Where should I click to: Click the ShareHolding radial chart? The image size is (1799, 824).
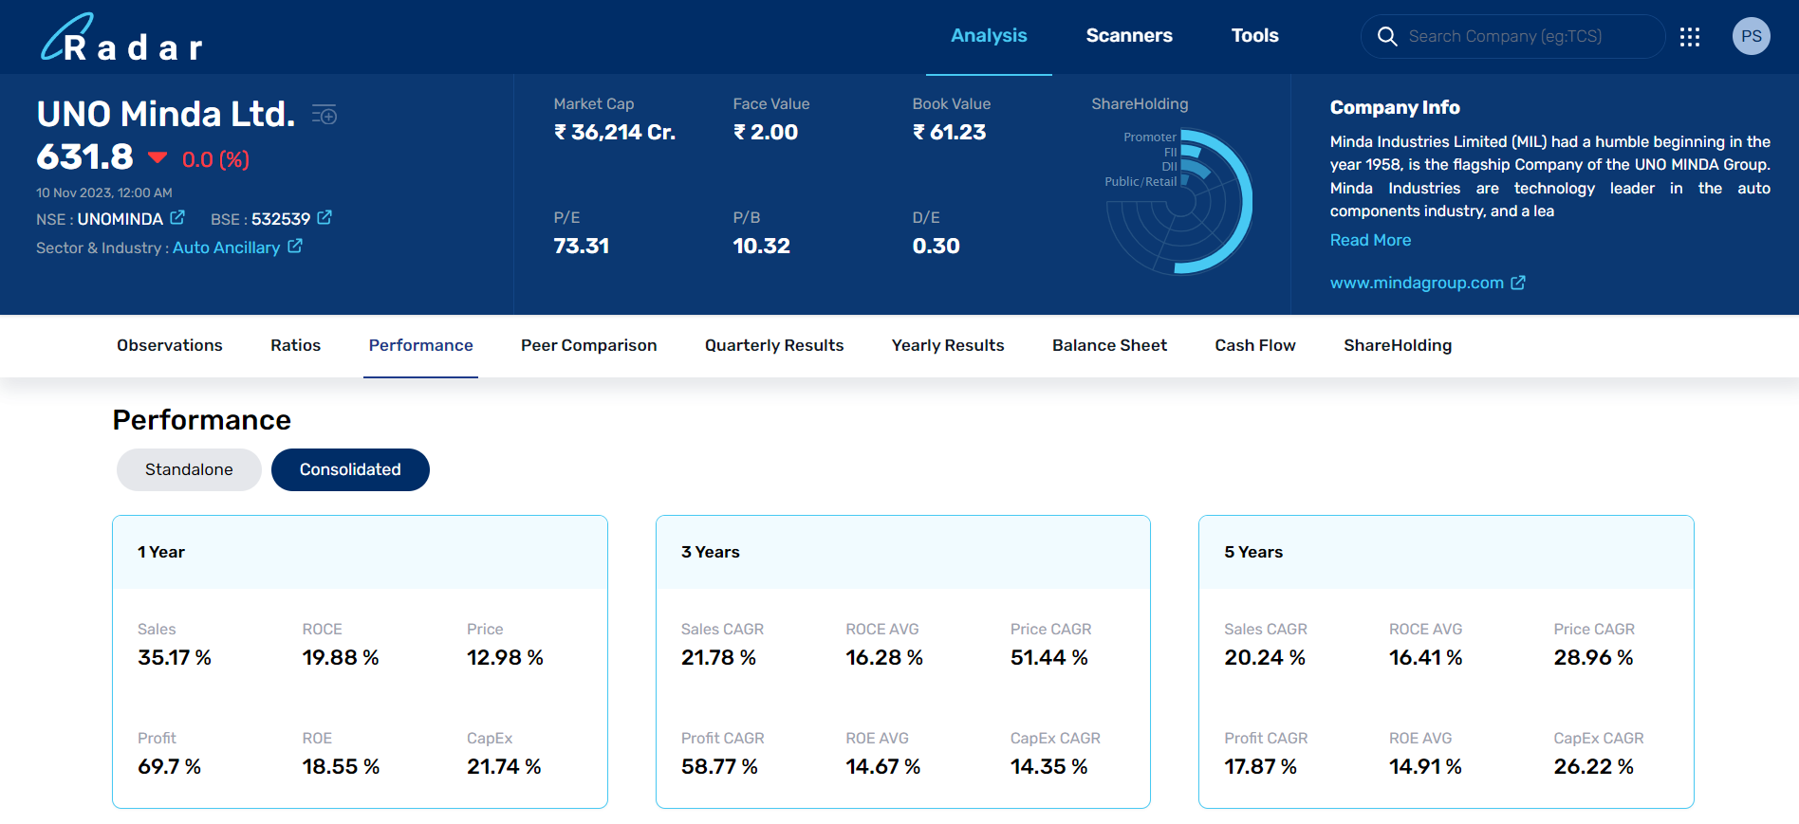click(x=1179, y=201)
